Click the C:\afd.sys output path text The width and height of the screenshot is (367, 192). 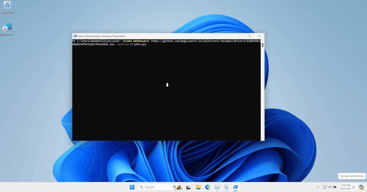coord(138,44)
